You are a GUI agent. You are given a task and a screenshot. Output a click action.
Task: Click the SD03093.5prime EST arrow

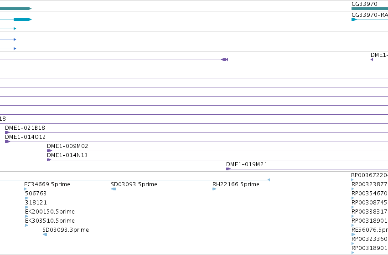click(114, 189)
